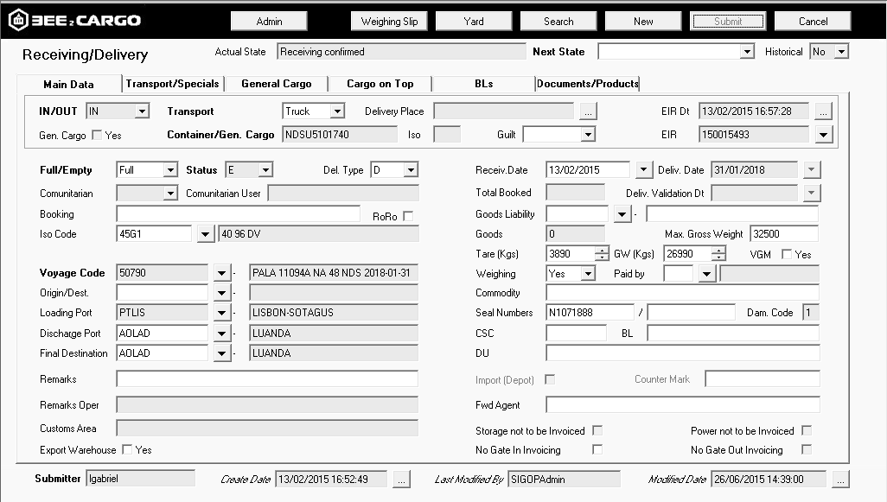Open the Del. Type dropdown
The width and height of the screenshot is (887, 502).
411,169
